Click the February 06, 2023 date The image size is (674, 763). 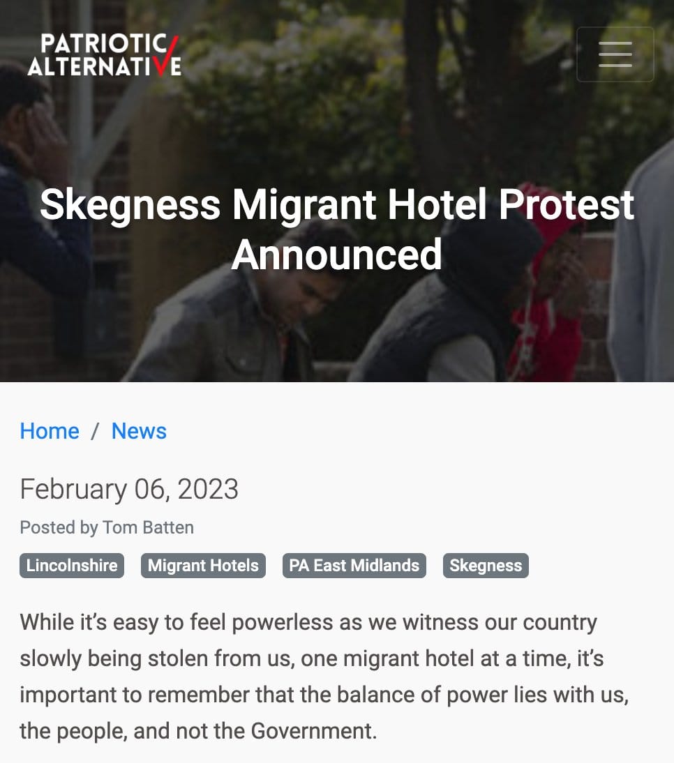point(129,489)
